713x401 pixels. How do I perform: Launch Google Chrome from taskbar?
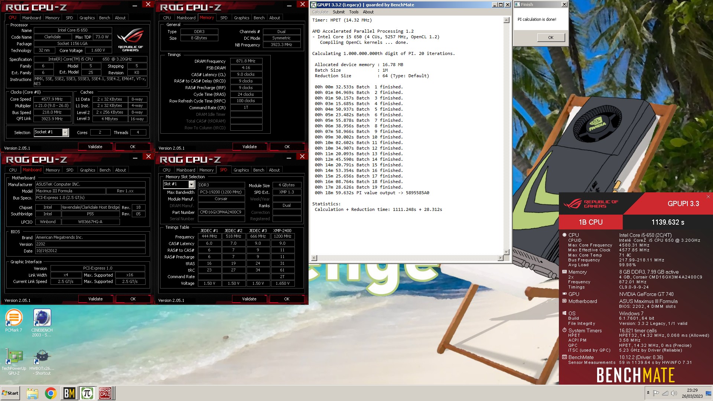(51, 393)
